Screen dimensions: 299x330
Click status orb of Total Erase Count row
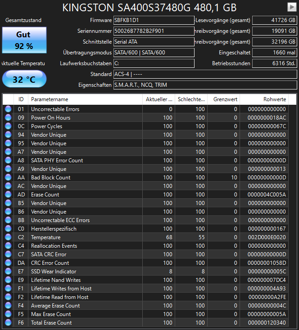(8, 322)
